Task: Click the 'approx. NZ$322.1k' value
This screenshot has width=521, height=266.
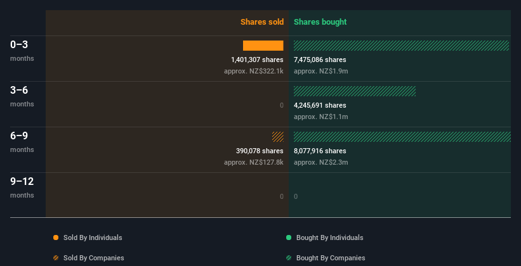Action: 254,71
